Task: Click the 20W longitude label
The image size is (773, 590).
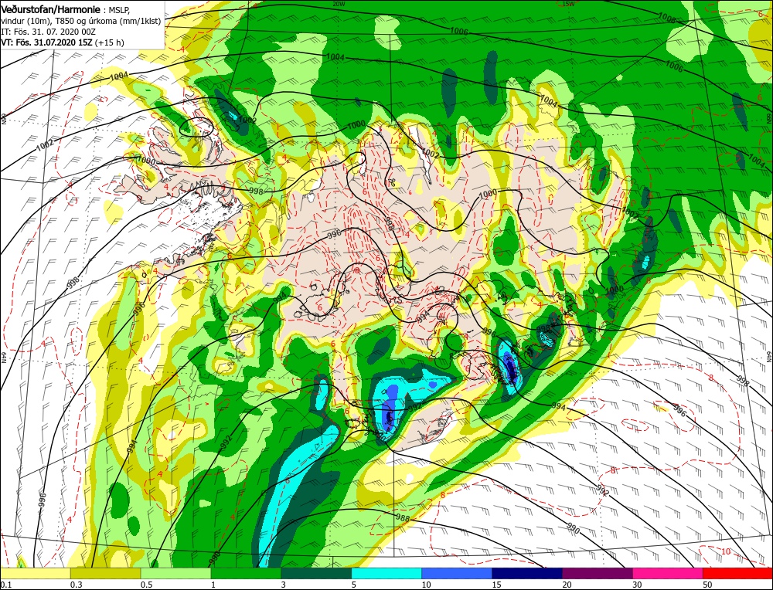Action: pyautogui.click(x=339, y=3)
